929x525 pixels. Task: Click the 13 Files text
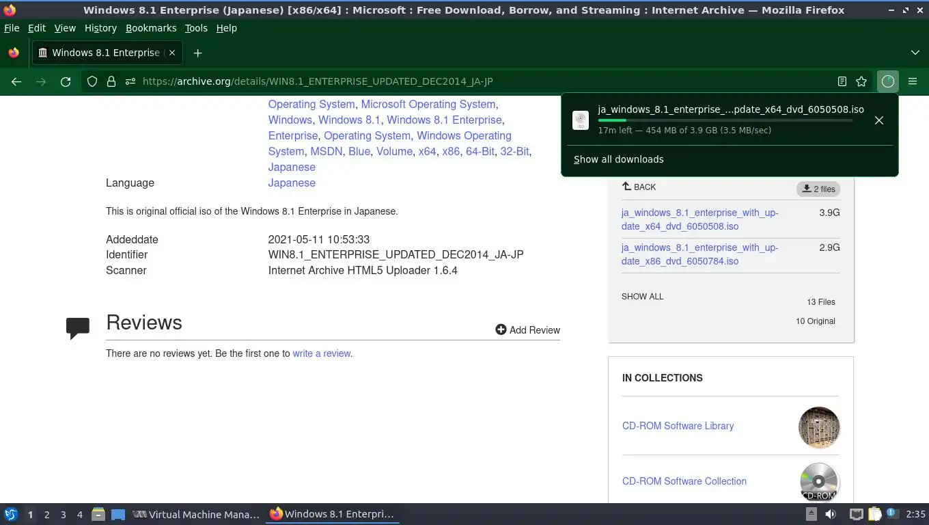821,302
